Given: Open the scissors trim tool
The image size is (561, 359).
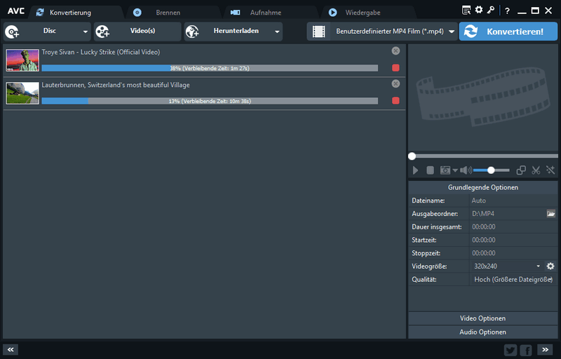Looking at the screenshot, I should 536,170.
